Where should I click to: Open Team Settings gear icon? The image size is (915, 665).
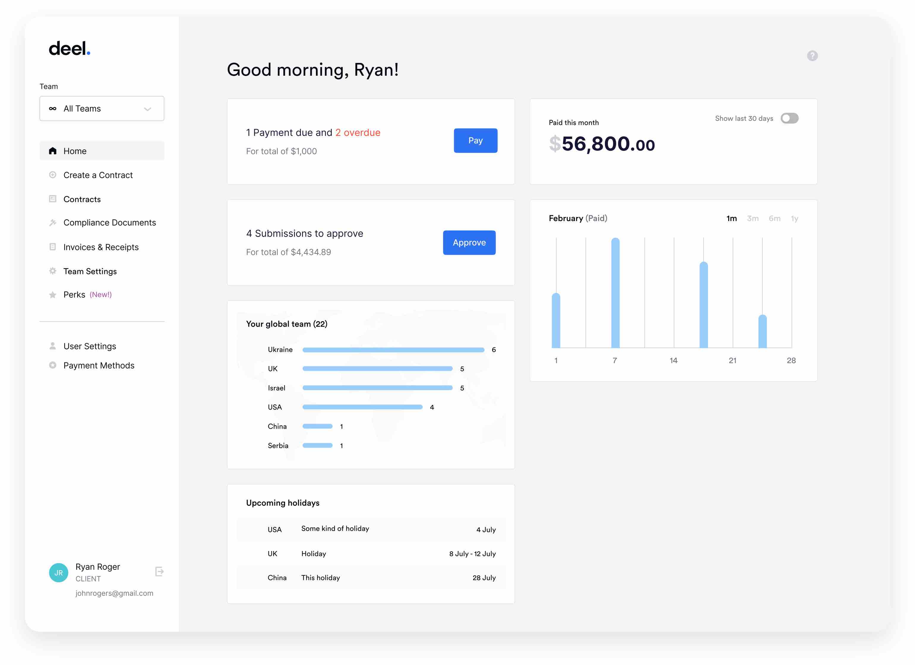pyautogui.click(x=53, y=271)
